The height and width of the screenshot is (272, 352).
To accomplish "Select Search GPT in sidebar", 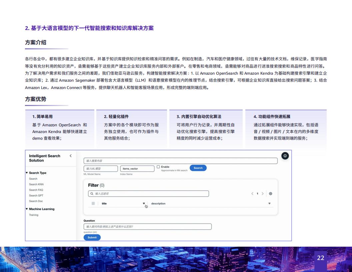I will point(36,196).
